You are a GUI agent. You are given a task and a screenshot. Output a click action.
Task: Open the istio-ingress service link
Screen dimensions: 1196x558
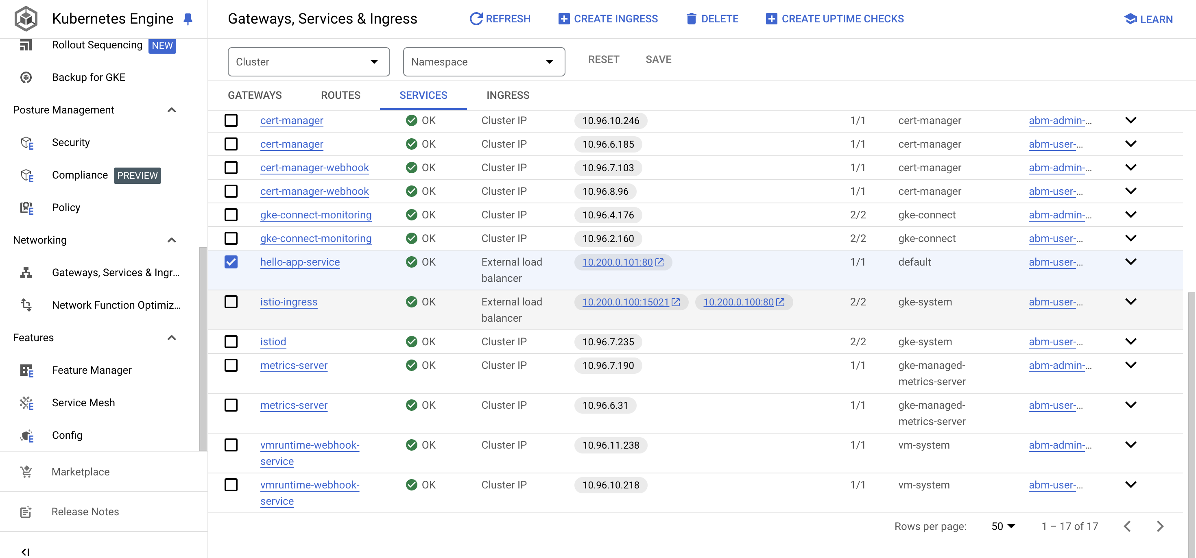click(x=289, y=302)
